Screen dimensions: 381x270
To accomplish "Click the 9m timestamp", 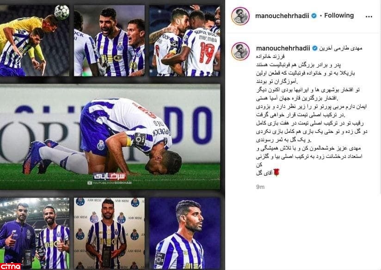I will (260, 187).
